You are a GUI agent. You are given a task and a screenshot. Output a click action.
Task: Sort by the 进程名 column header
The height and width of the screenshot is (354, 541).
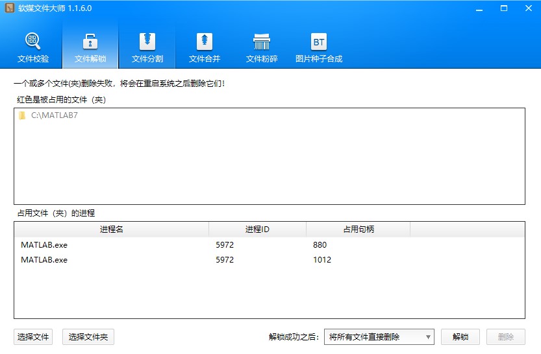tap(111, 230)
